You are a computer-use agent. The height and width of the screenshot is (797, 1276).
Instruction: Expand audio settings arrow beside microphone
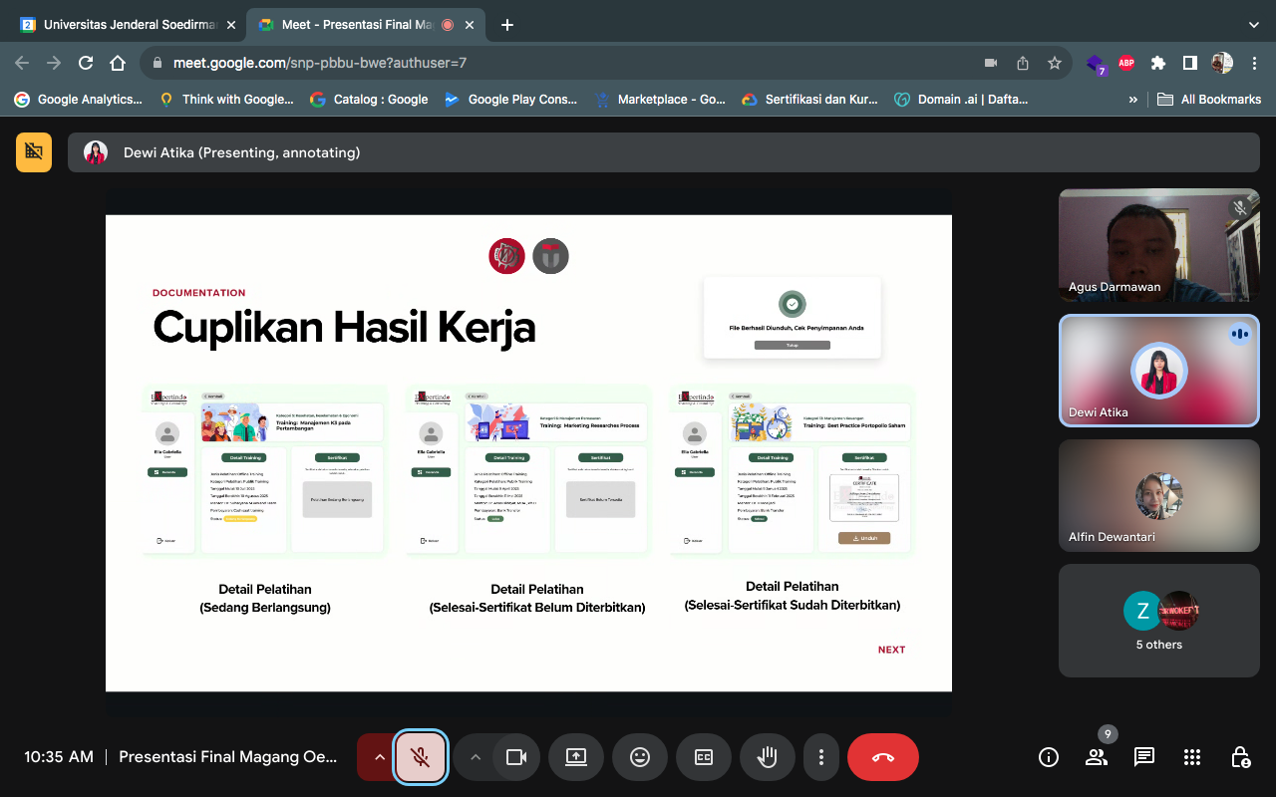(379, 757)
